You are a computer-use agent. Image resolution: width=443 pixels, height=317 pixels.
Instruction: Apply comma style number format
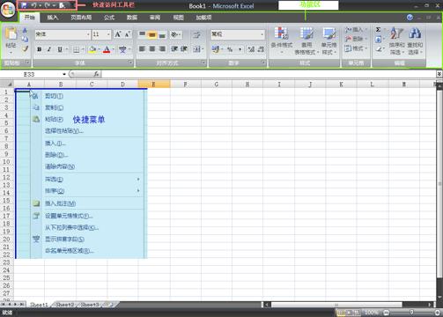tap(240, 49)
